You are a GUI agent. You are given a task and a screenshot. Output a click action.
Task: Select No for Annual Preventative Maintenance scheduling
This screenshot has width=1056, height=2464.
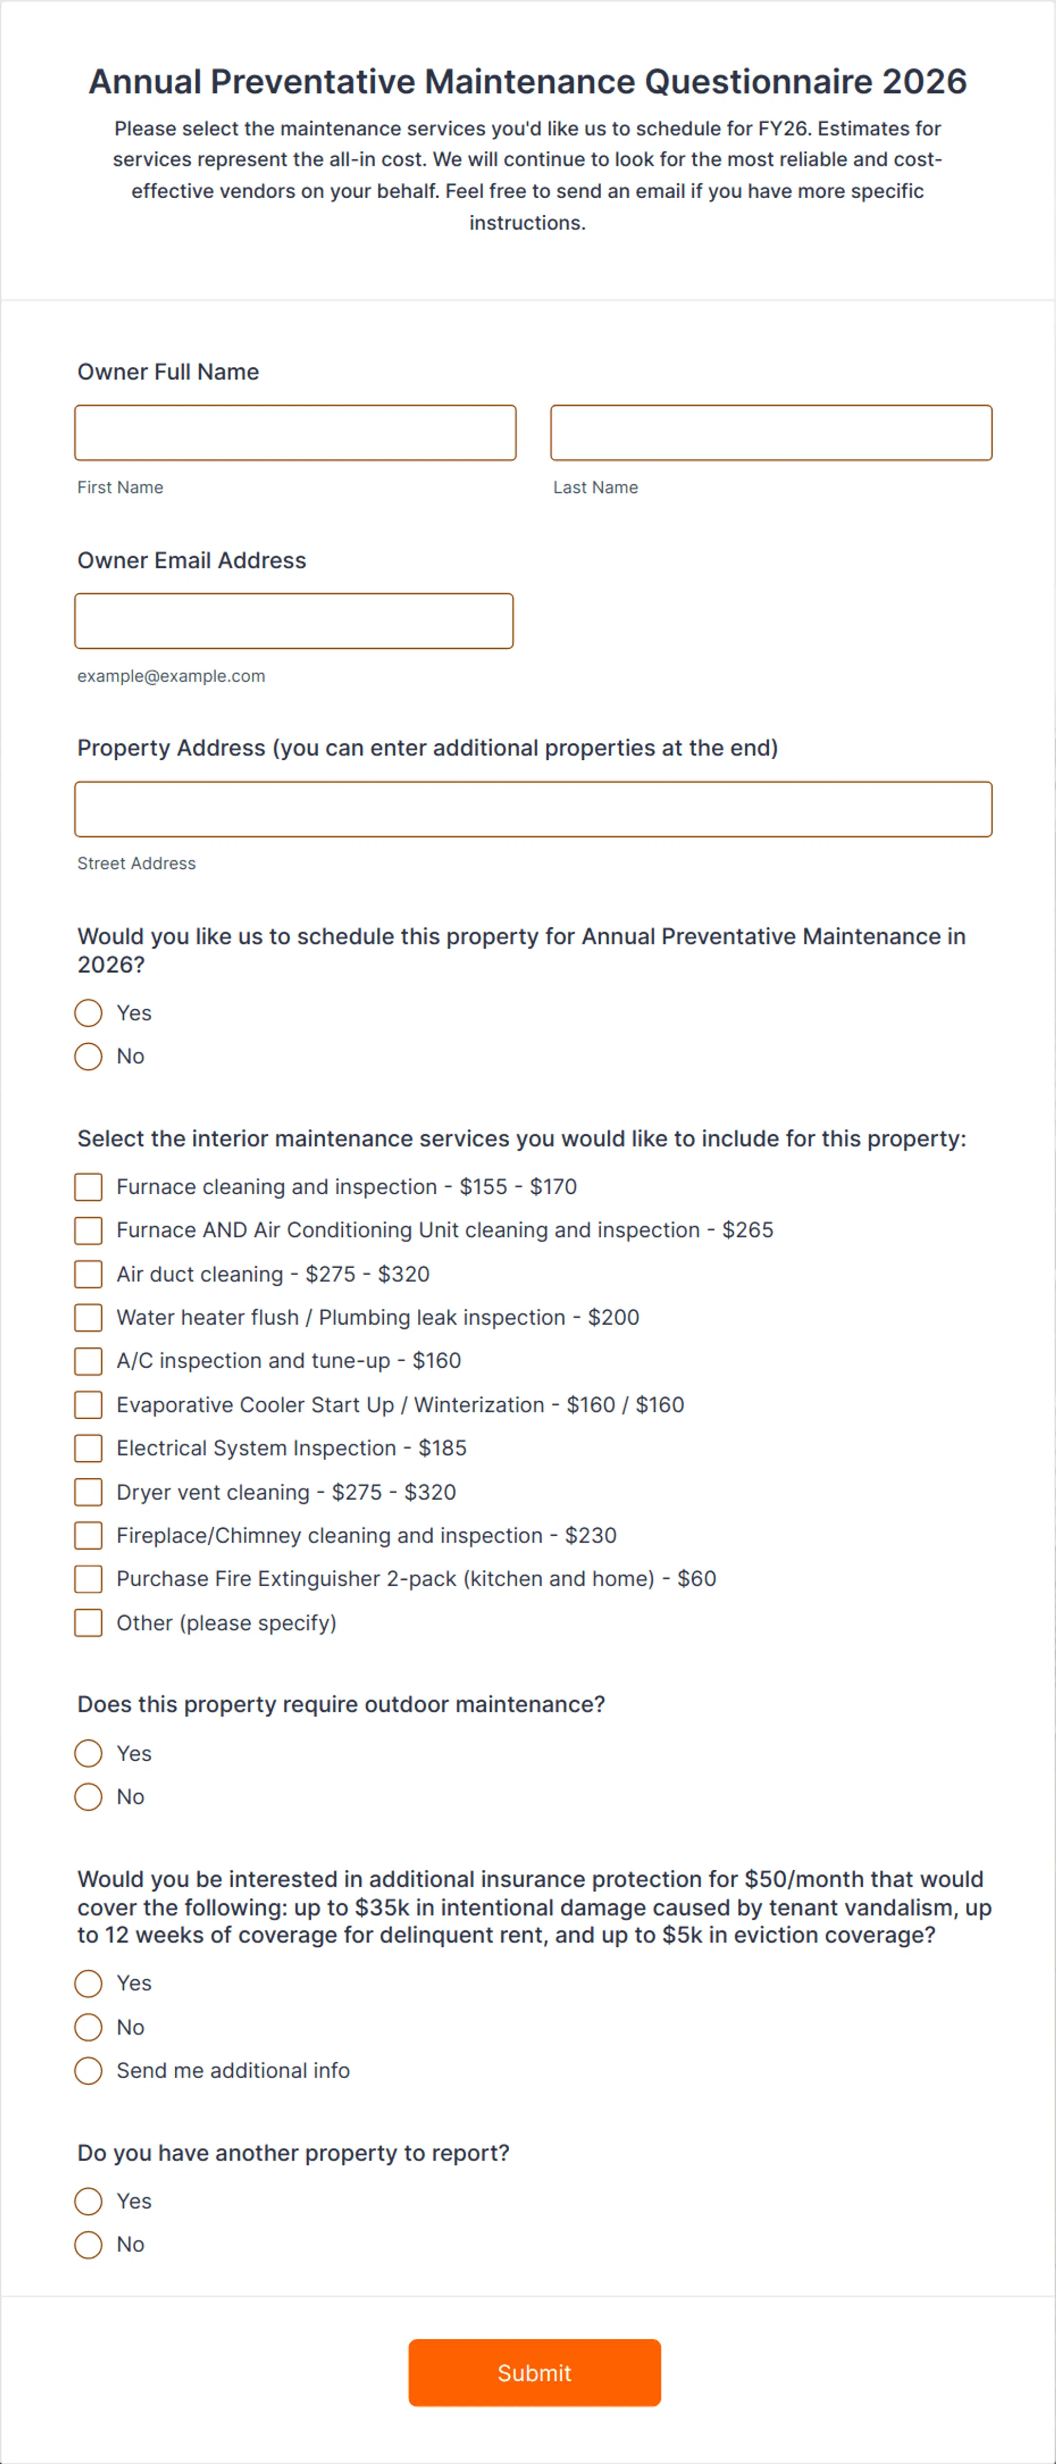click(89, 1056)
